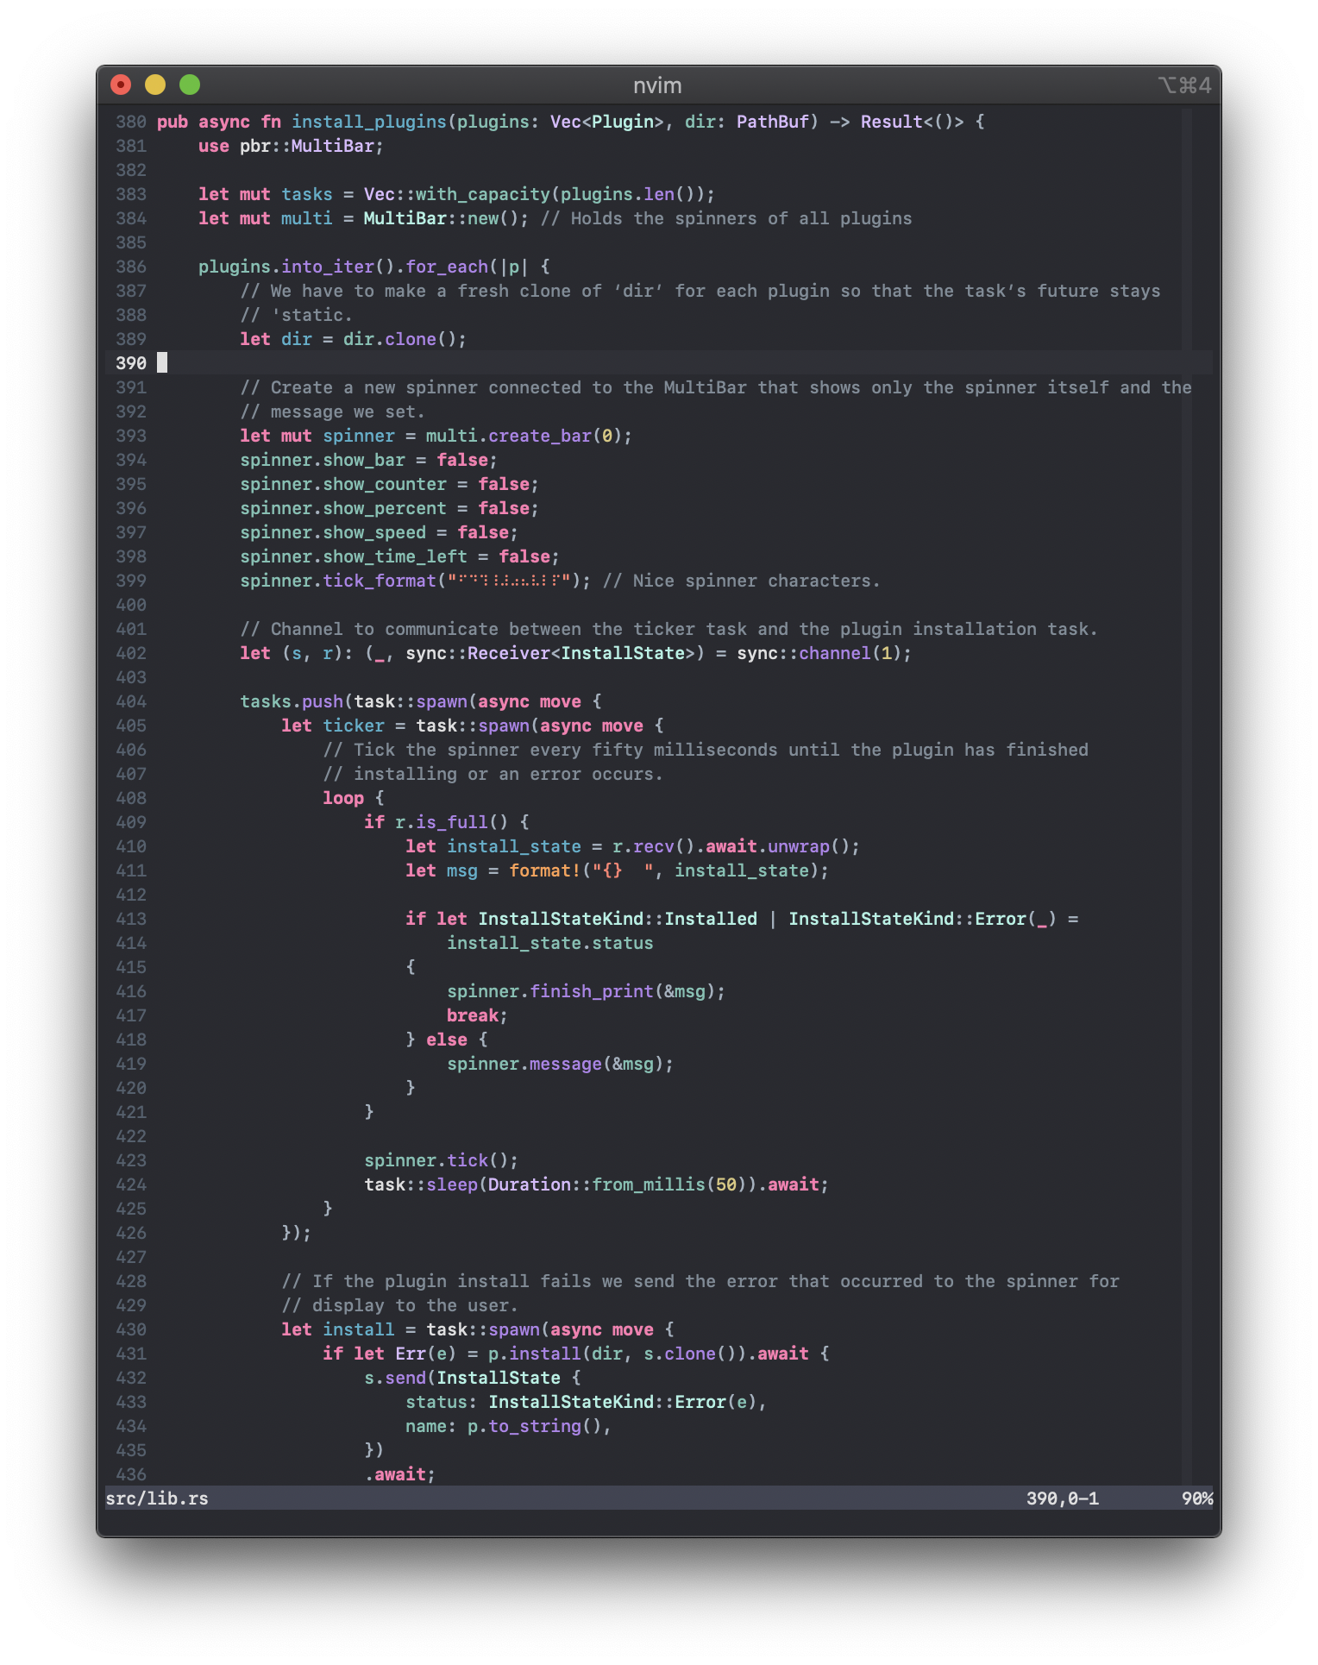Click 'spinner.show_bar' on line 394
Screen dimensions: 1318x1665
323,460
